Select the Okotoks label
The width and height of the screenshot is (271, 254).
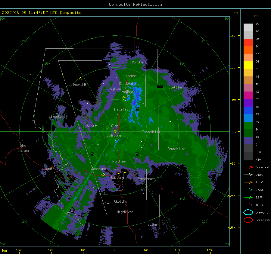(120, 201)
